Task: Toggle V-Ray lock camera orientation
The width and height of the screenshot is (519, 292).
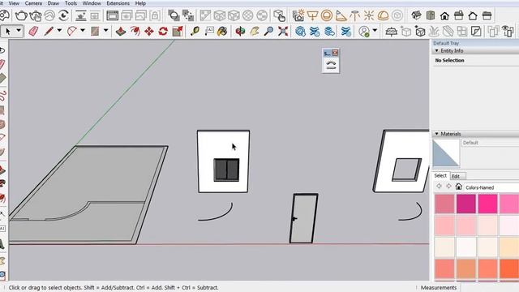Action: (x=155, y=15)
